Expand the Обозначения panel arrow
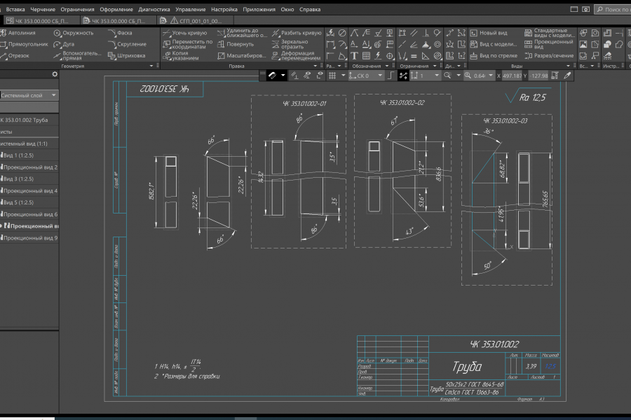 [x=387, y=66]
